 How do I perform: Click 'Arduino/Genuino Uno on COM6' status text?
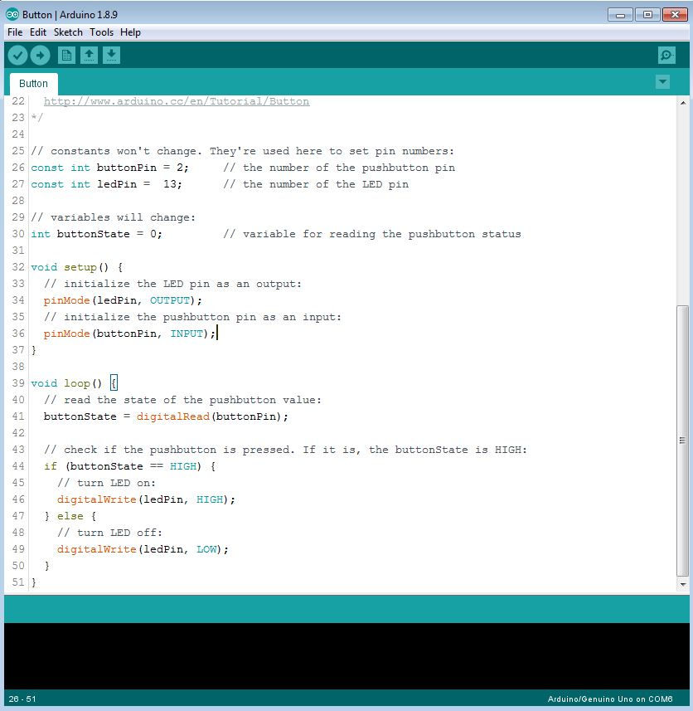click(610, 699)
